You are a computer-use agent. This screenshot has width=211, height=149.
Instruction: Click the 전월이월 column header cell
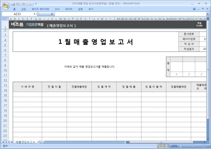coord(54,87)
